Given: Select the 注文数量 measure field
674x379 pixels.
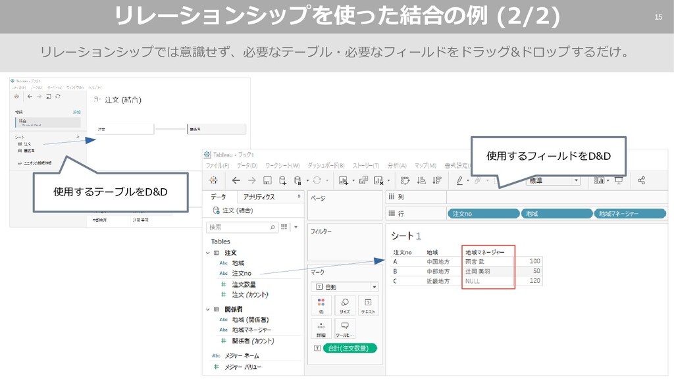Looking at the screenshot, I should click(x=244, y=284).
